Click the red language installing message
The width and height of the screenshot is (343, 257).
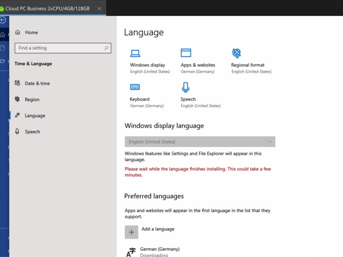point(198,172)
